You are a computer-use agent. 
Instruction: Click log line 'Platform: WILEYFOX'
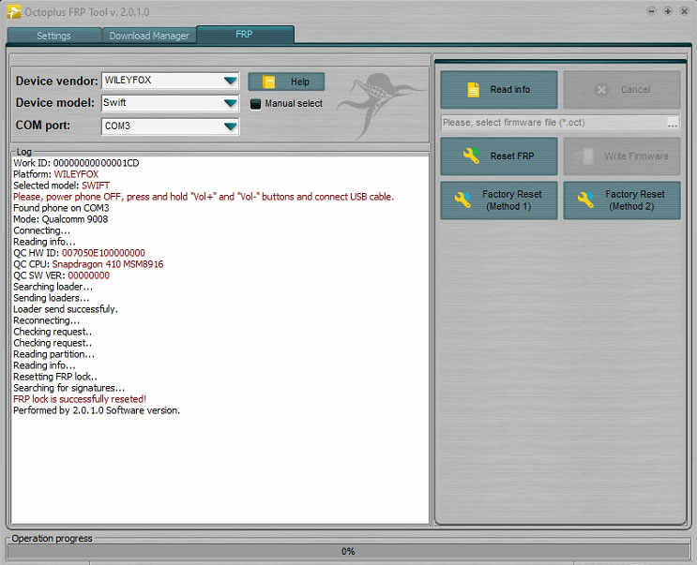[x=55, y=174]
